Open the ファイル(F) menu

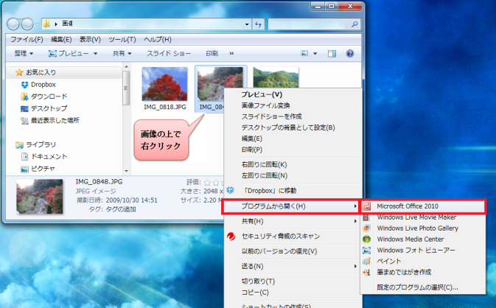pyautogui.click(x=27, y=40)
